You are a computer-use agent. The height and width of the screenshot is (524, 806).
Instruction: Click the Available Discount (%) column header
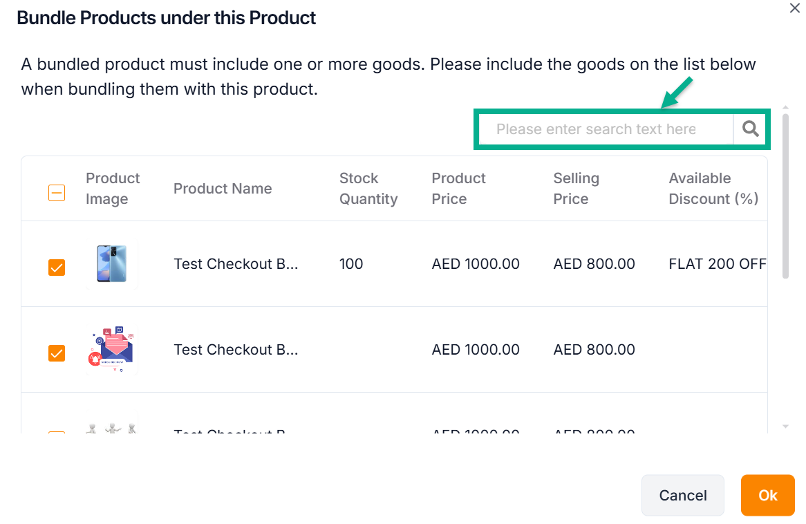coord(713,189)
